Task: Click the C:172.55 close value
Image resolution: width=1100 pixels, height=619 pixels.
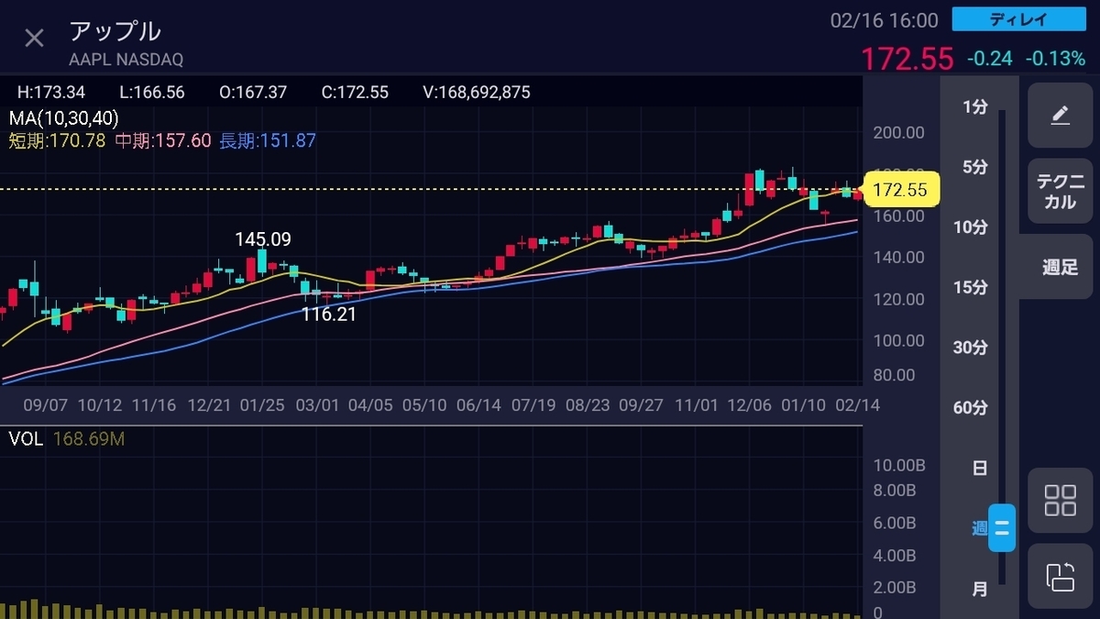Action: (355, 93)
